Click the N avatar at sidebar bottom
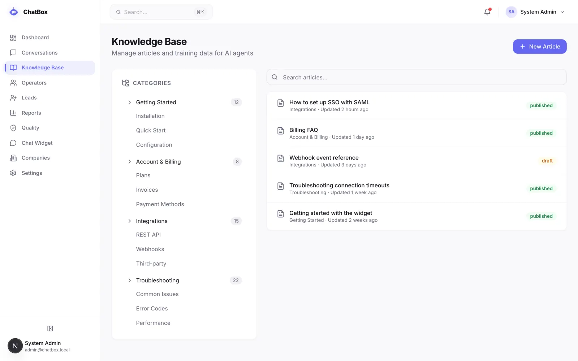The width and height of the screenshot is (578, 361). click(x=15, y=346)
